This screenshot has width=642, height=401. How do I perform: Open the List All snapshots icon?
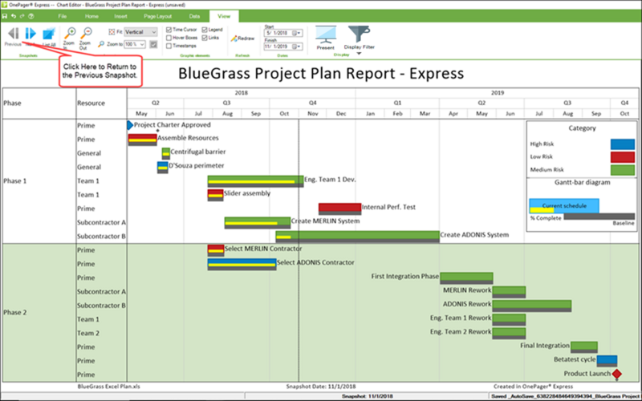[x=49, y=34]
